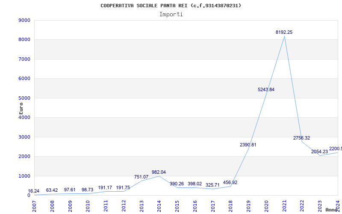Click the 2007 x-axis year label
This screenshot has width=342, height=214.
(35, 206)
